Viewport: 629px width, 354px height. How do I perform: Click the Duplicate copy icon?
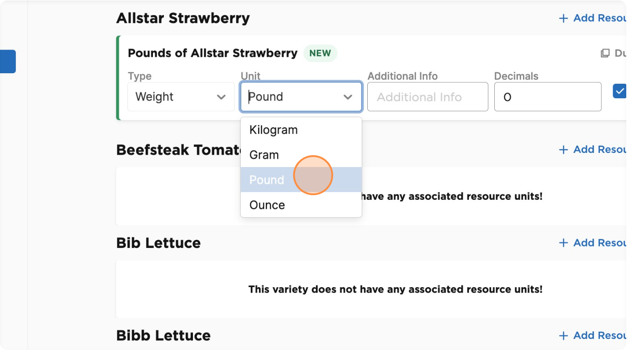[605, 53]
